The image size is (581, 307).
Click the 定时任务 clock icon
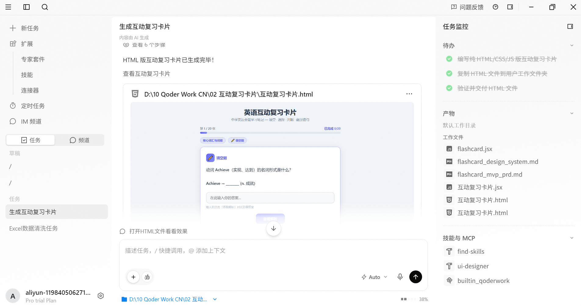pyautogui.click(x=13, y=106)
